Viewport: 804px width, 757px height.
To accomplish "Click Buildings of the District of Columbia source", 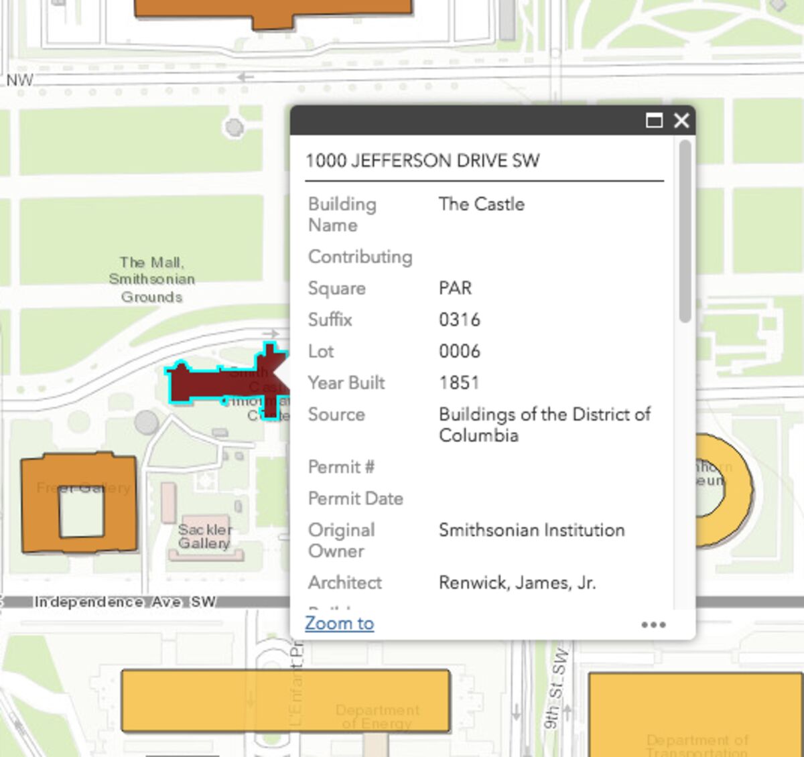I will tap(545, 425).
